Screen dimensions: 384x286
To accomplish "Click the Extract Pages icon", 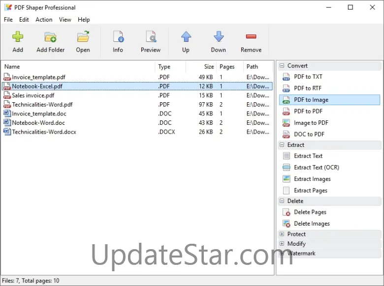I will coord(286,191).
